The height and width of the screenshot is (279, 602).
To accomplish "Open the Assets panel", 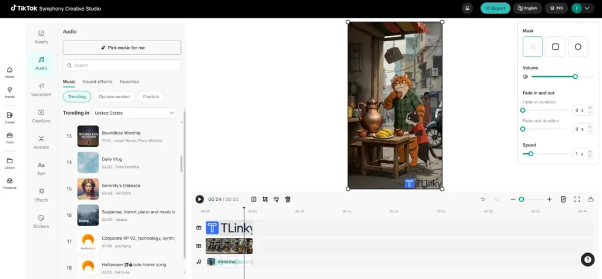I will point(41,37).
